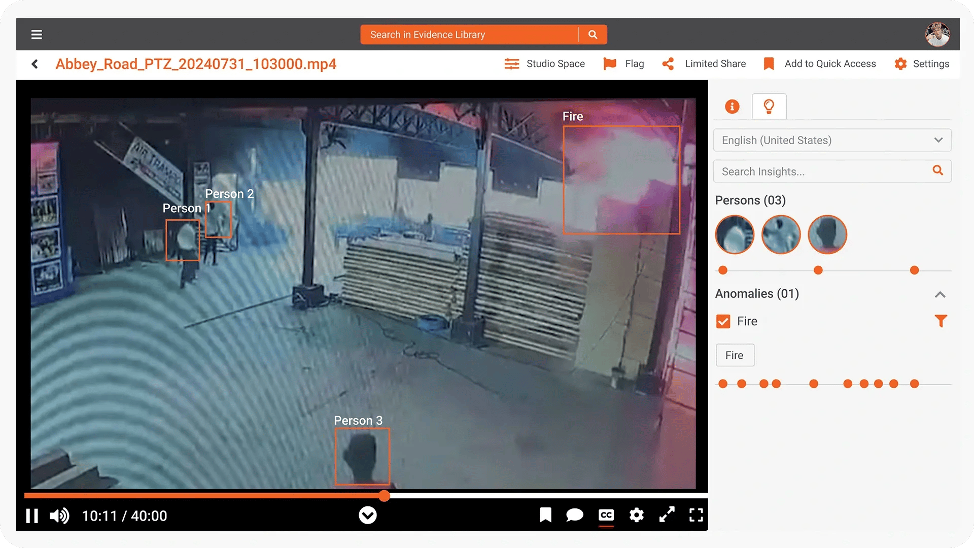Mute the video volume
974x548 pixels.
[59, 516]
